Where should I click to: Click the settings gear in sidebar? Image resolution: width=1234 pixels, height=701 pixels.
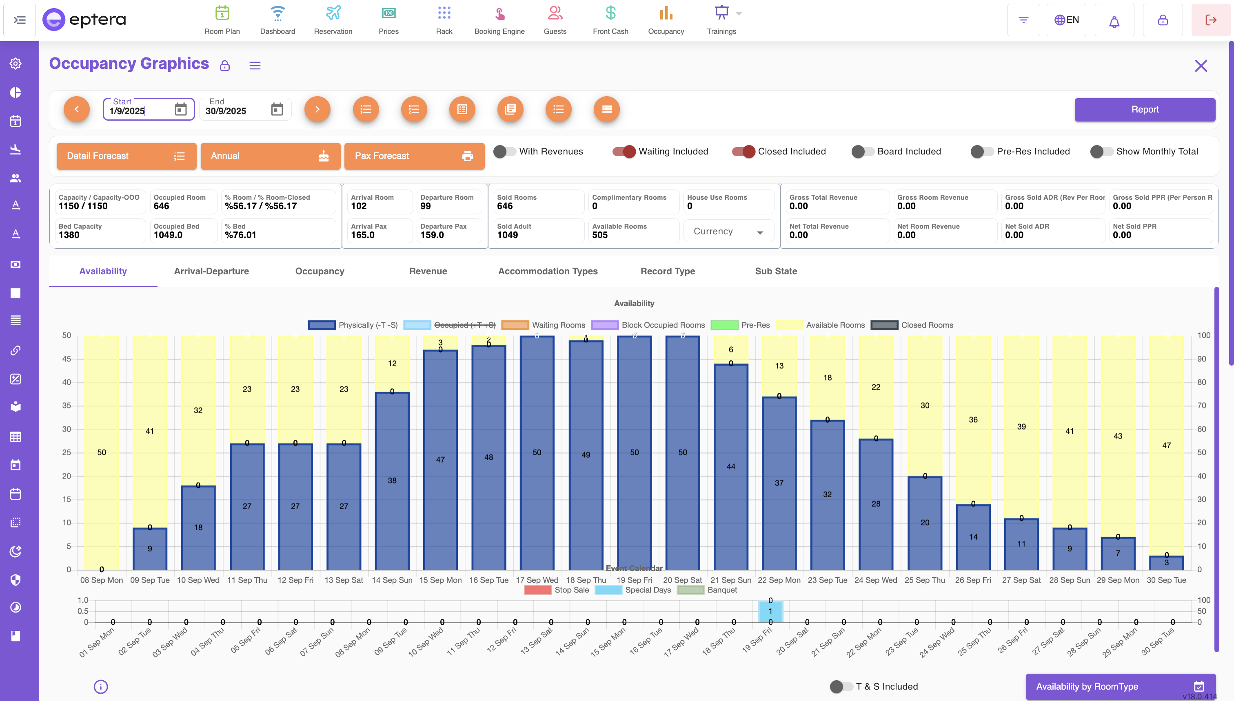pos(16,64)
